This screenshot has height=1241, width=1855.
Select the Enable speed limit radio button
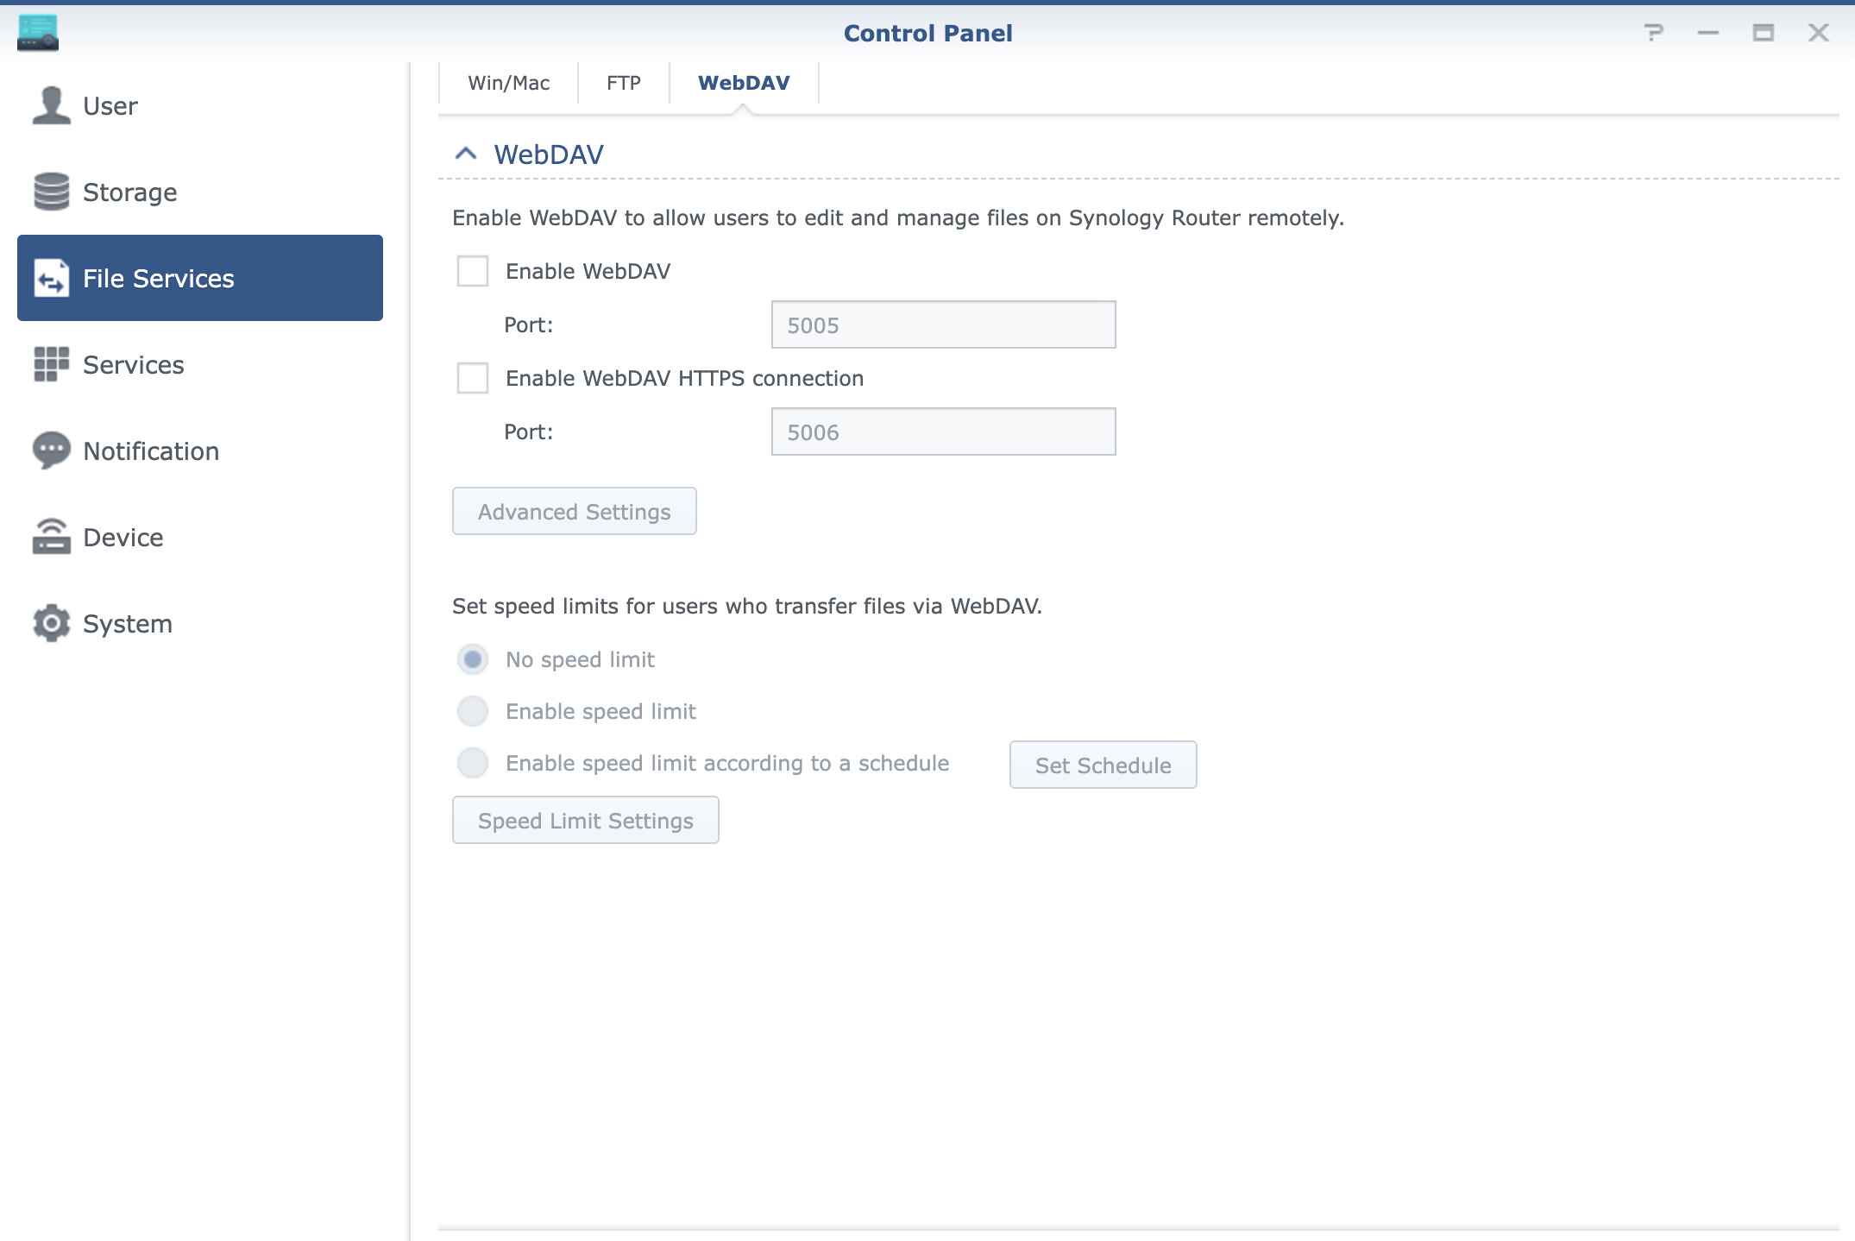click(473, 711)
